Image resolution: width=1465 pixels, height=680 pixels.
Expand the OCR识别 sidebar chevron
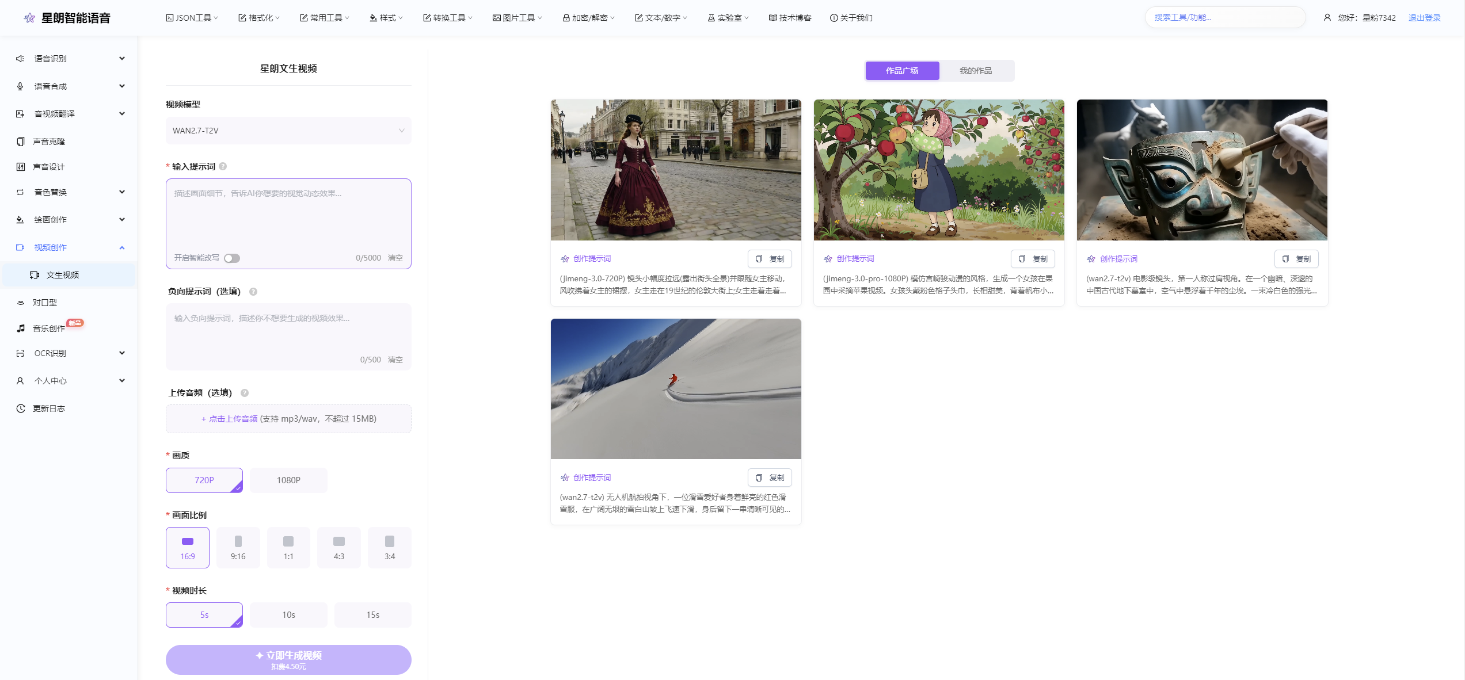pos(122,353)
